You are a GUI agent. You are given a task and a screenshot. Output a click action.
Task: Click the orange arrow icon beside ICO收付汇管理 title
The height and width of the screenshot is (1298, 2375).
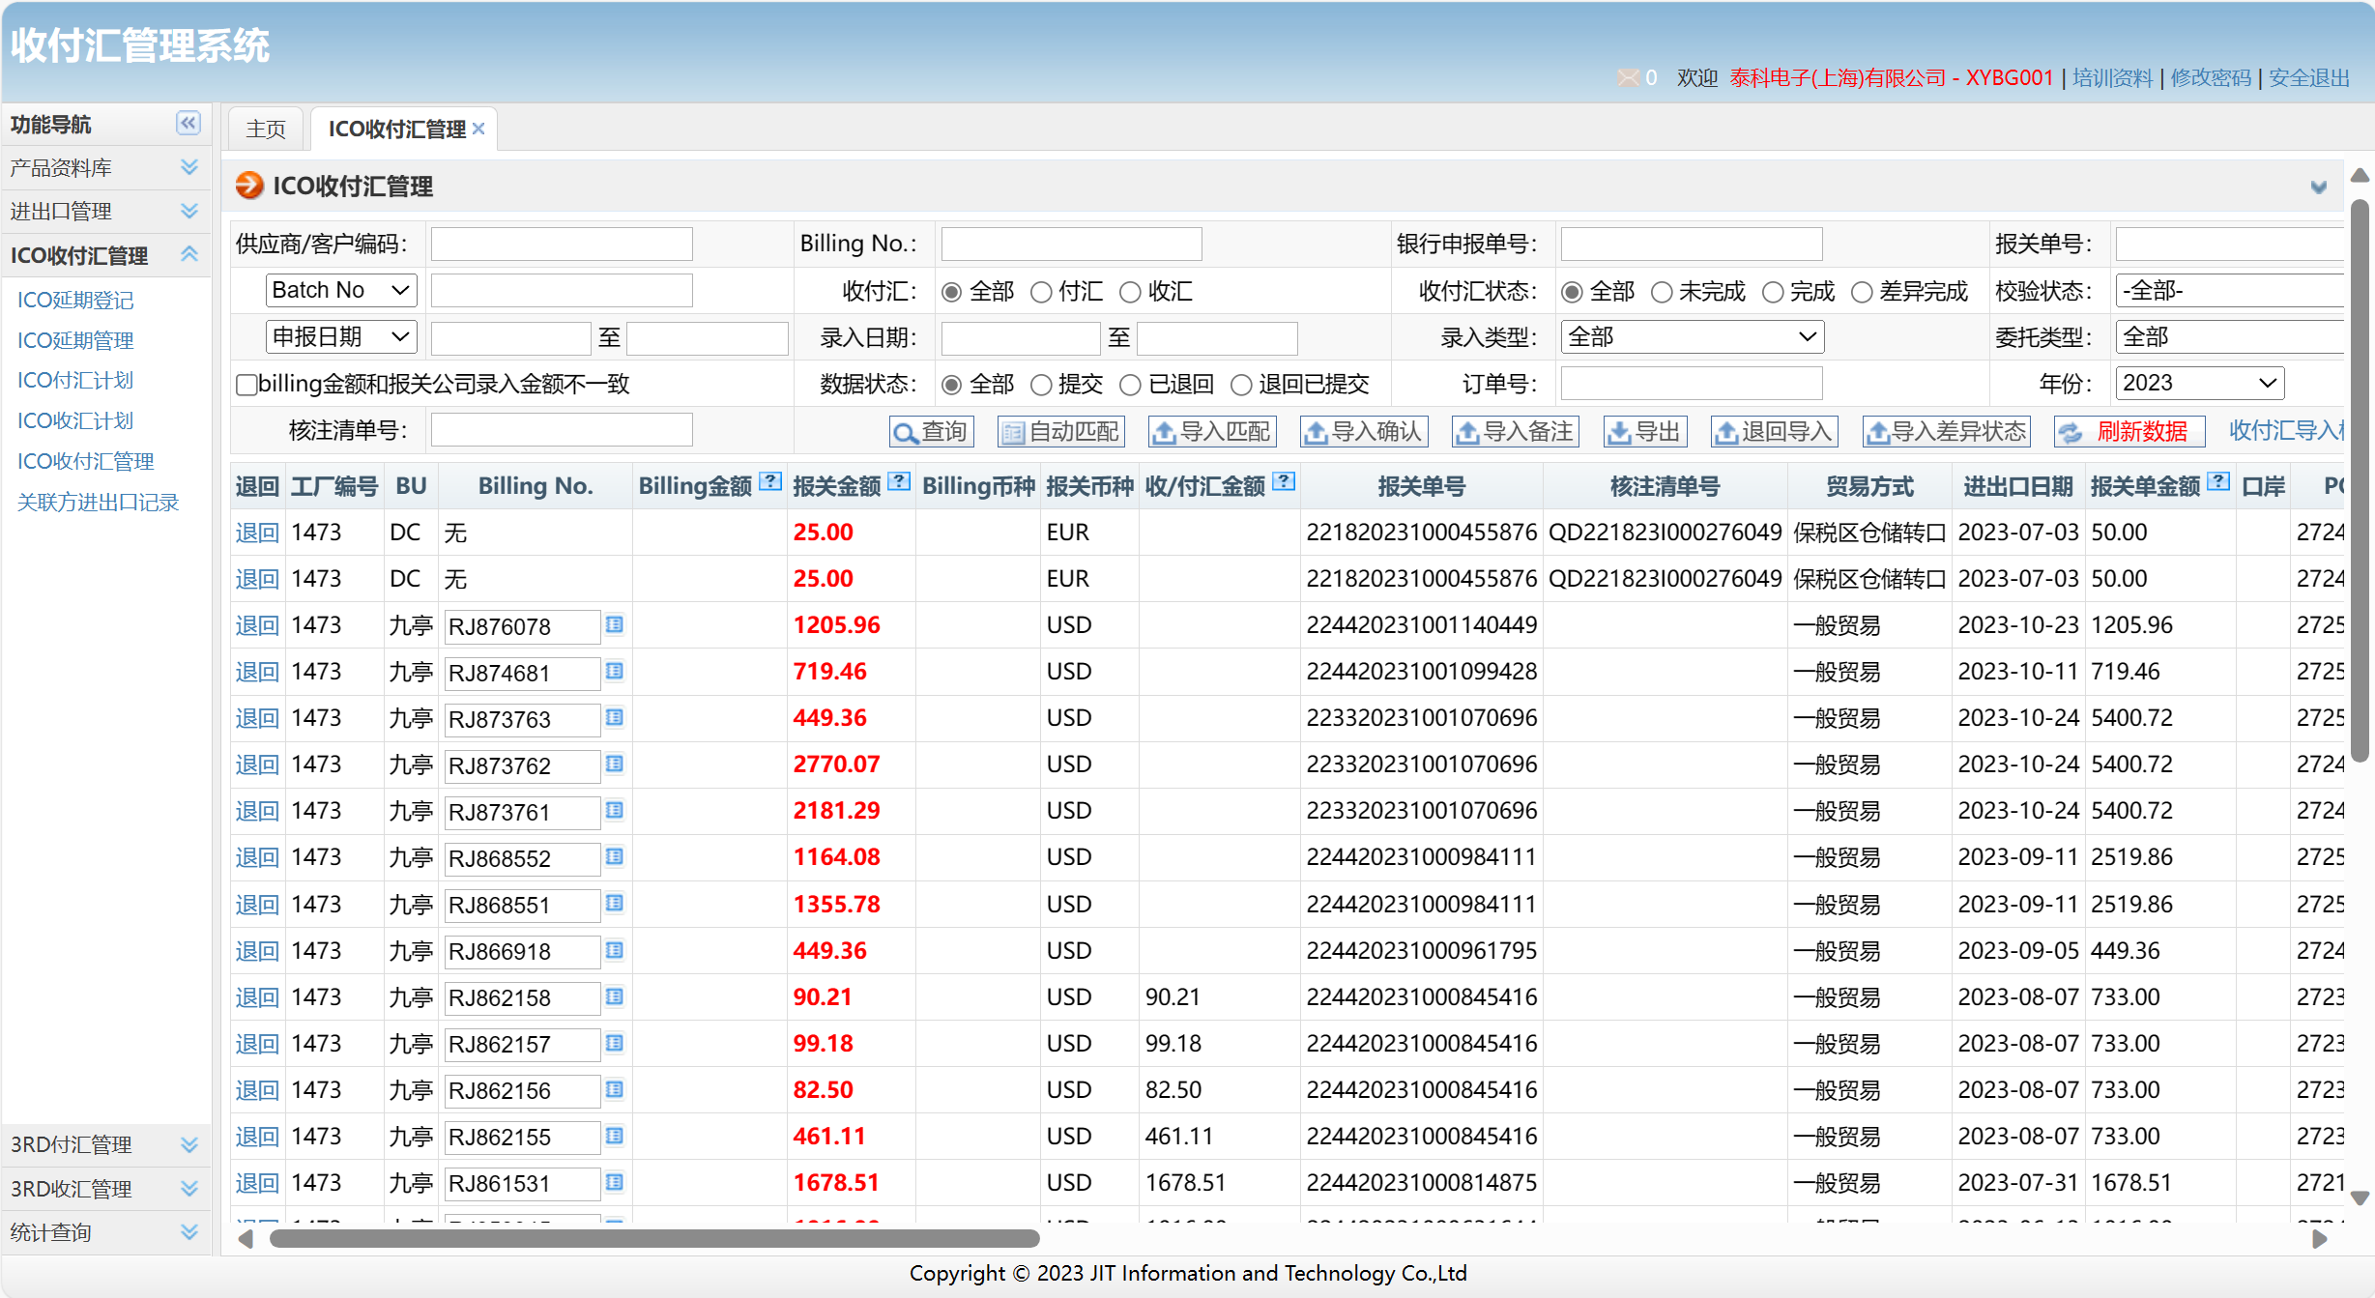pos(249,185)
